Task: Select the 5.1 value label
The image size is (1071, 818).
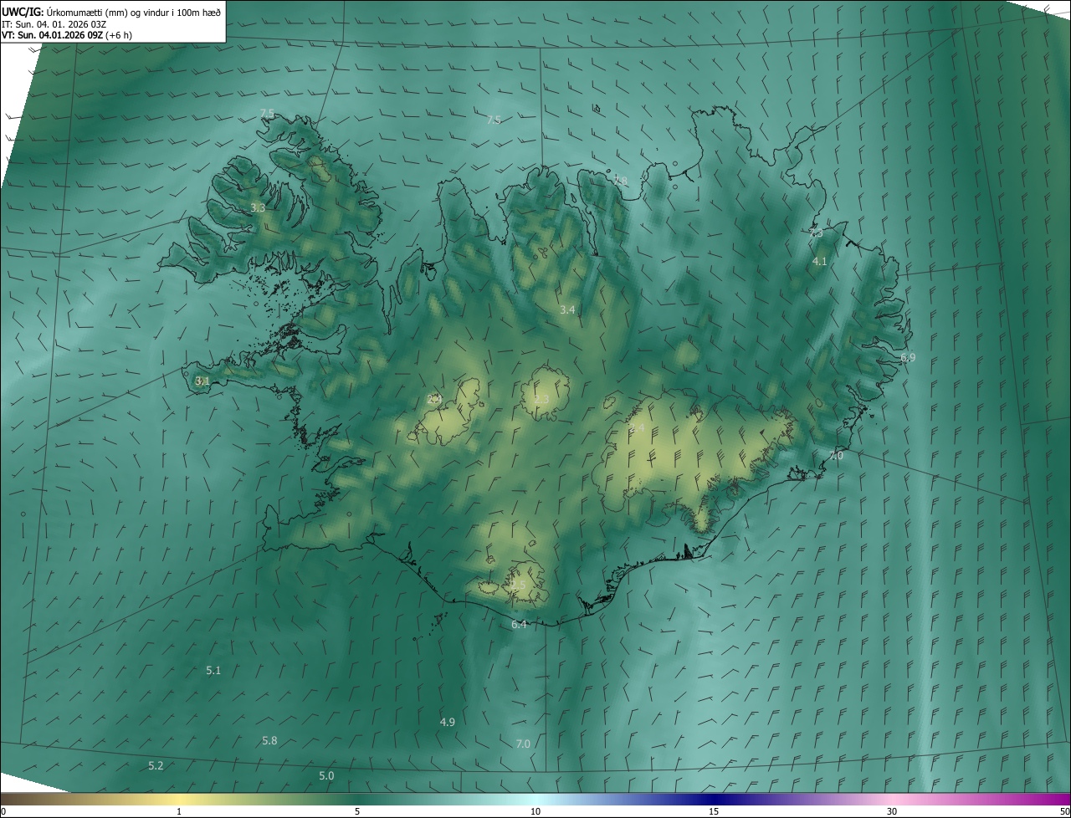Action: (x=213, y=670)
